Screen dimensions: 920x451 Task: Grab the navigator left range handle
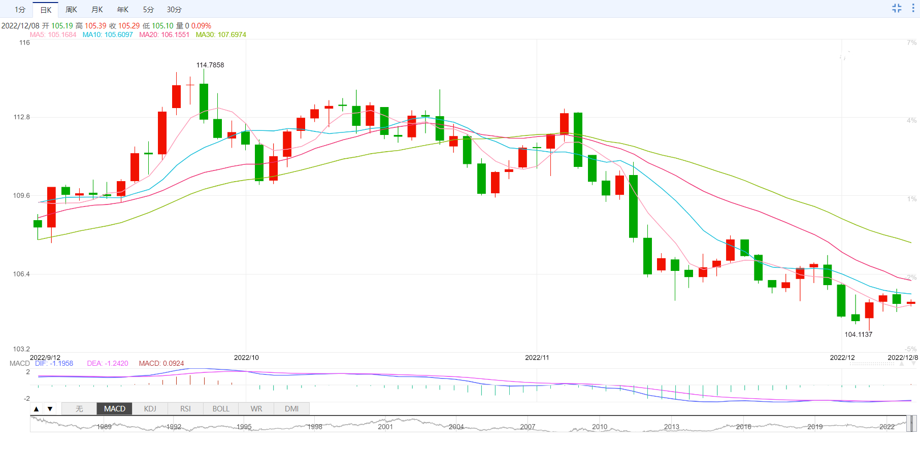pyautogui.click(x=908, y=424)
